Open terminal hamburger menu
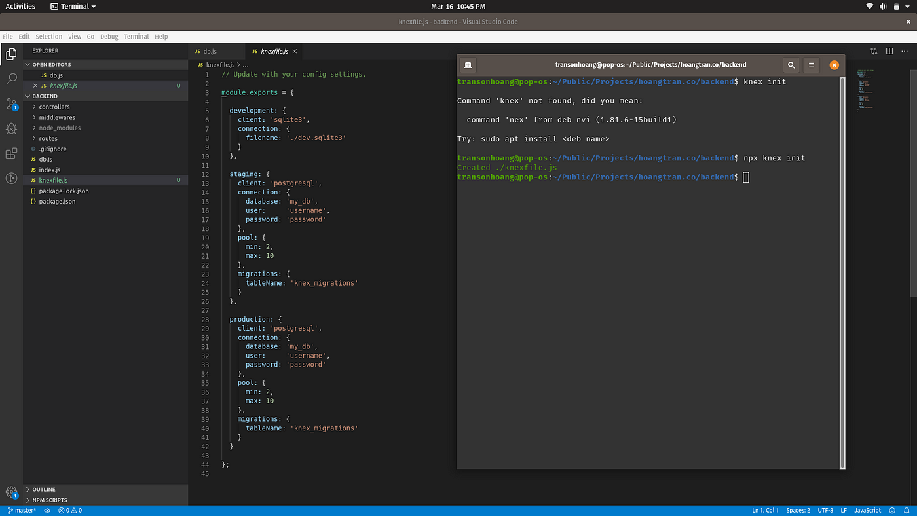 point(811,65)
